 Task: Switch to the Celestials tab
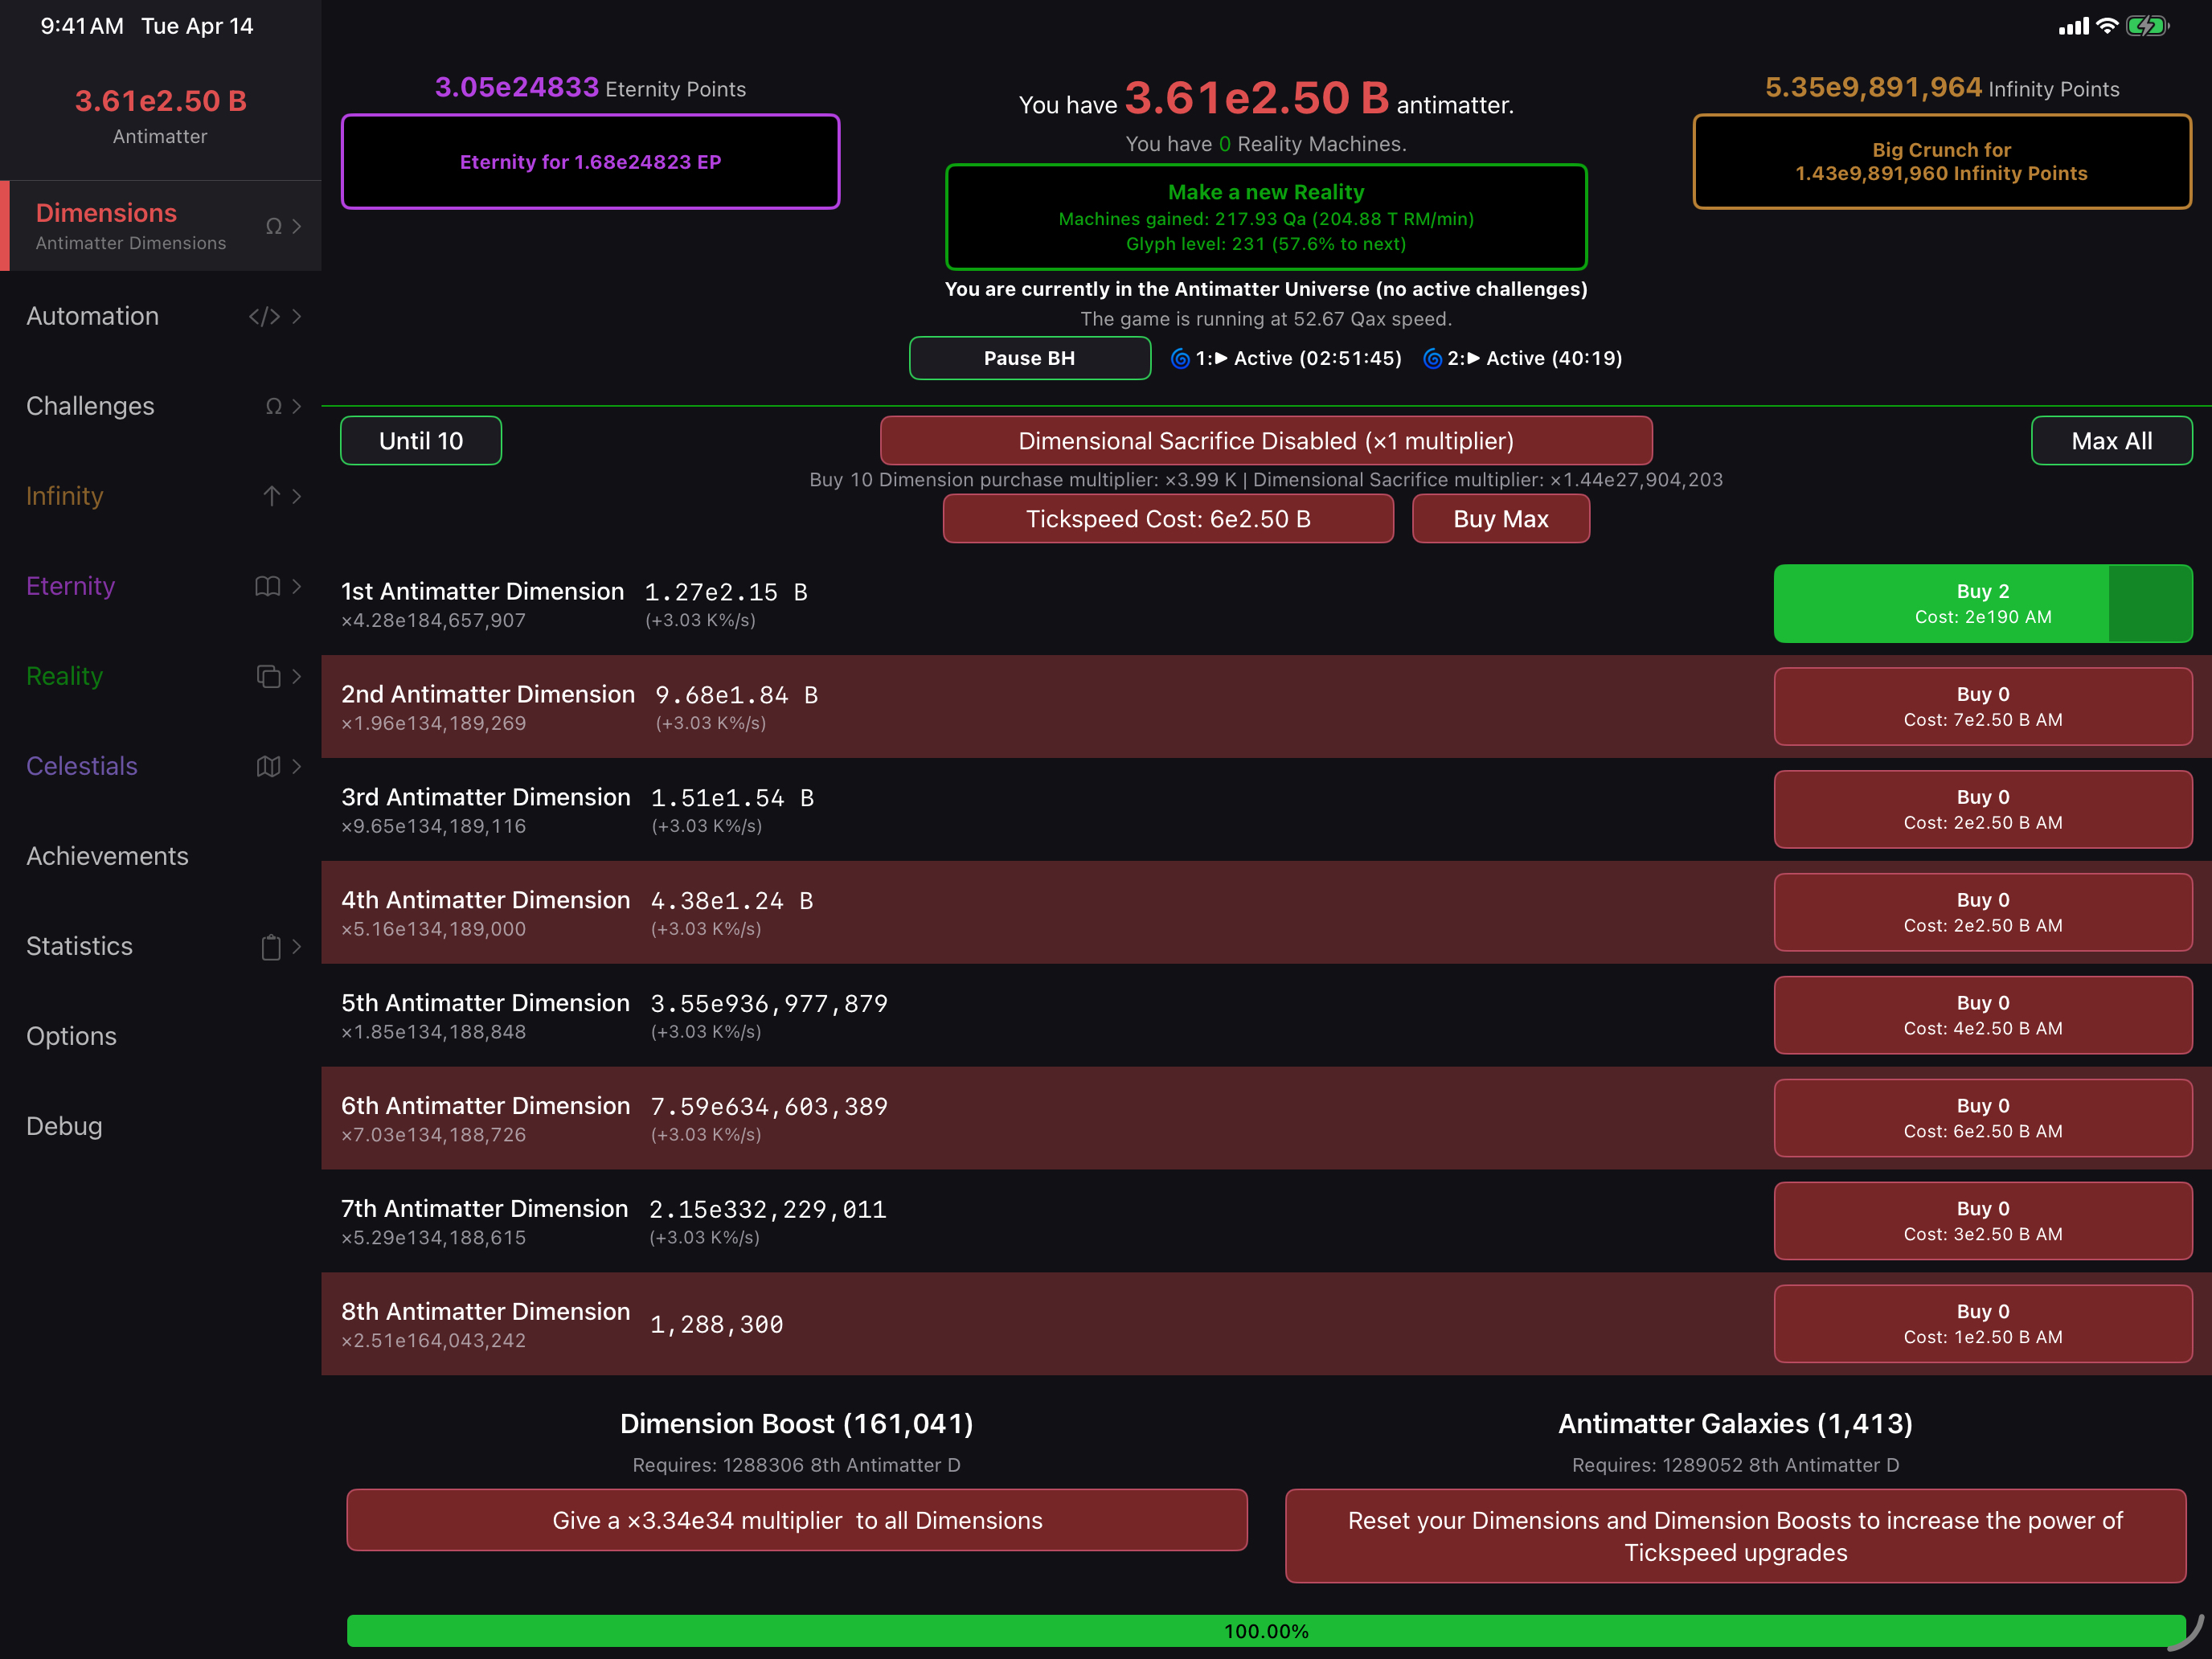[160, 766]
